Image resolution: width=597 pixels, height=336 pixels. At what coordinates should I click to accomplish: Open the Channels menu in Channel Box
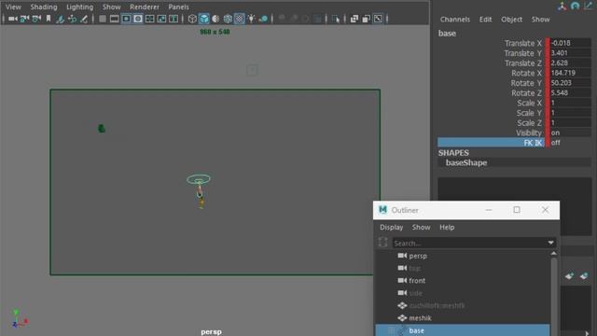coord(455,20)
